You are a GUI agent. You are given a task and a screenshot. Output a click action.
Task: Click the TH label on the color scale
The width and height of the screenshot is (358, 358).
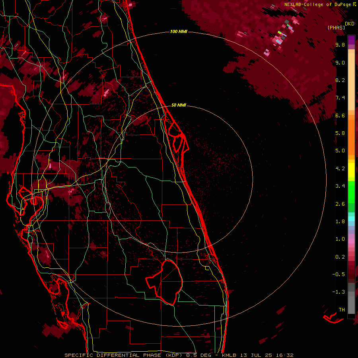click(x=342, y=310)
